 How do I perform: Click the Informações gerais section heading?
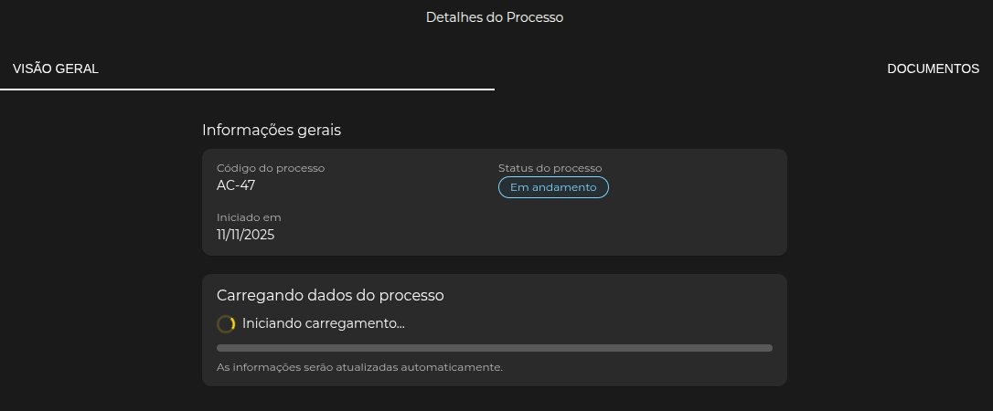coord(272,130)
